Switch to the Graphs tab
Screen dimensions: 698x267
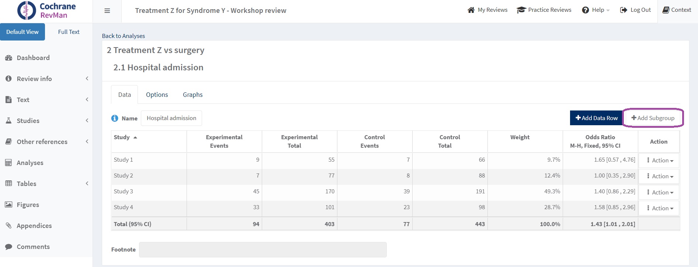192,95
